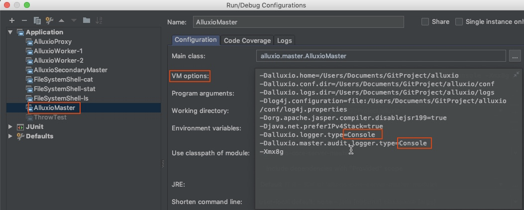The image size is (524, 210).
Task: Expand the JUnit tree node
Action: tap(10, 127)
